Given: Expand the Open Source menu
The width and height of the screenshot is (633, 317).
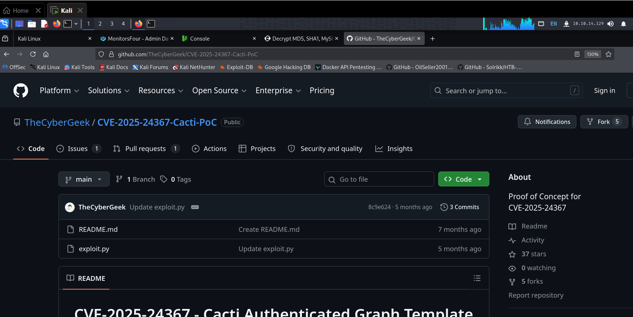Looking at the screenshot, I should [219, 91].
